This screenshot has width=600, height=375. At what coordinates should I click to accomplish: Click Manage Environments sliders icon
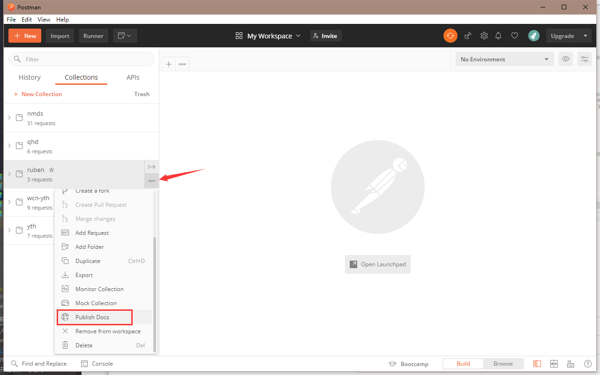coord(585,59)
